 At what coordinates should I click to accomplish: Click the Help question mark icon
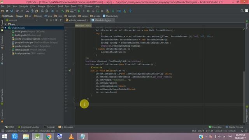point(130,11)
